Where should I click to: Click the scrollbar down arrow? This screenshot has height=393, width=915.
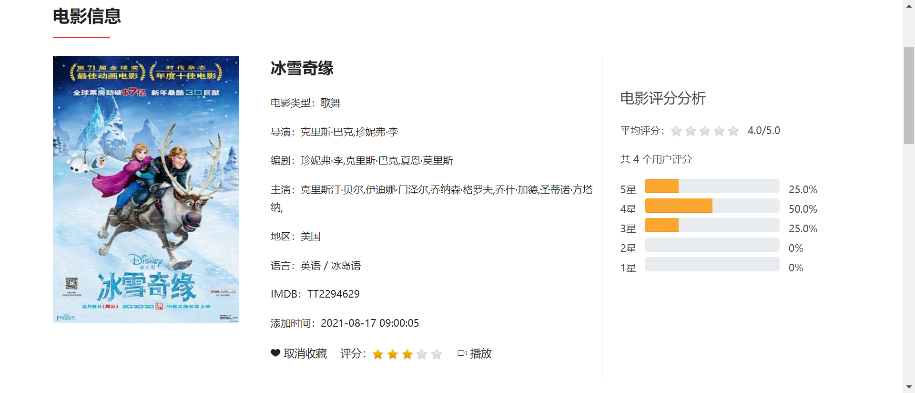pyautogui.click(x=909, y=387)
